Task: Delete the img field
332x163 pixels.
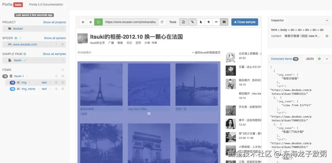Action: [63, 83]
